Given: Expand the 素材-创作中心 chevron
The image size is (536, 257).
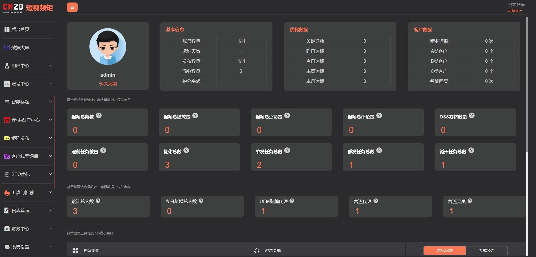Looking at the screenshot, I should 51,120.
